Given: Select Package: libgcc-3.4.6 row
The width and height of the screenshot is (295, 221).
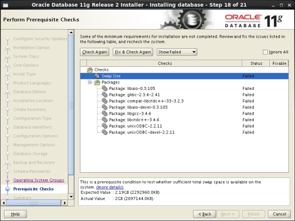Looking at the screenshot, I should pyautogui.click(x=184, y=114).
